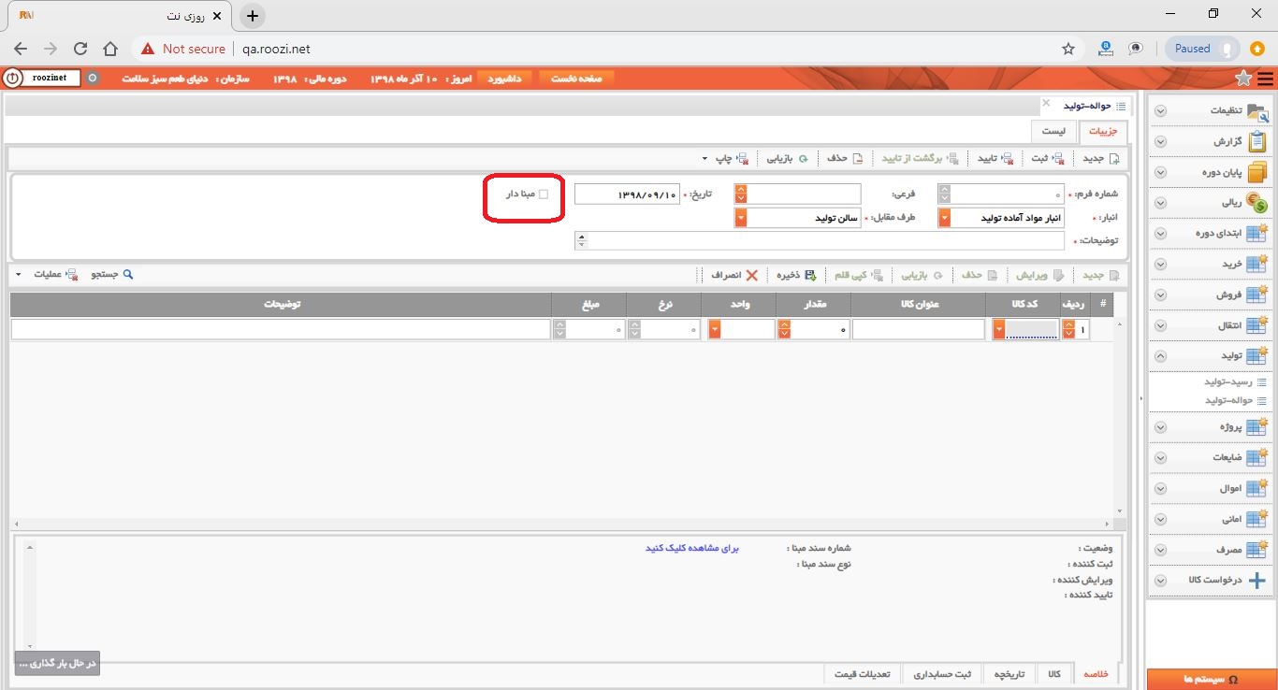Click the مقدار quantity stepper in row 1
The width and height of the screenshot is (1278, 690).
784,329
